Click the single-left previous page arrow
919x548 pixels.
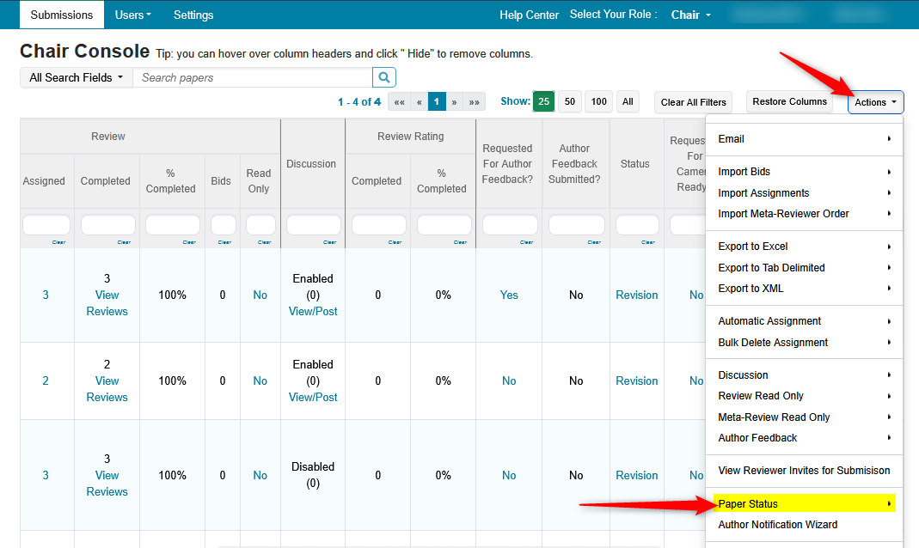pyautogui.click(x=419, y=102)
